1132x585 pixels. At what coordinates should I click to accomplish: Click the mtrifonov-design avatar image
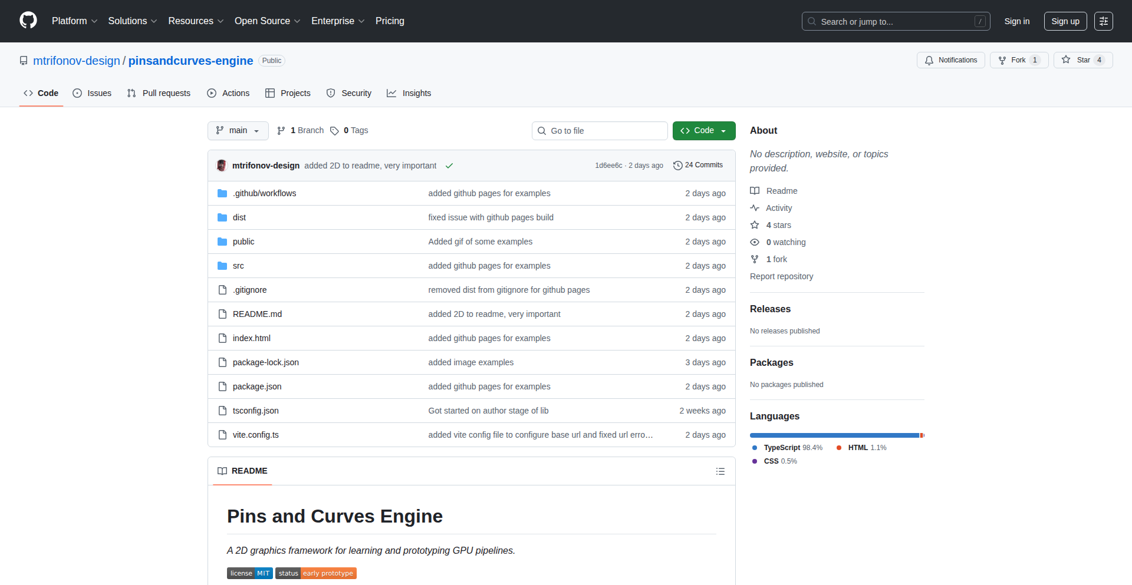(222, 166)
